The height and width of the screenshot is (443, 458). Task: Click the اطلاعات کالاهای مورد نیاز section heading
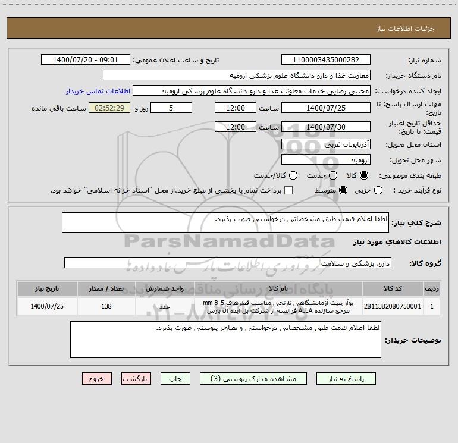coord(397,242)
